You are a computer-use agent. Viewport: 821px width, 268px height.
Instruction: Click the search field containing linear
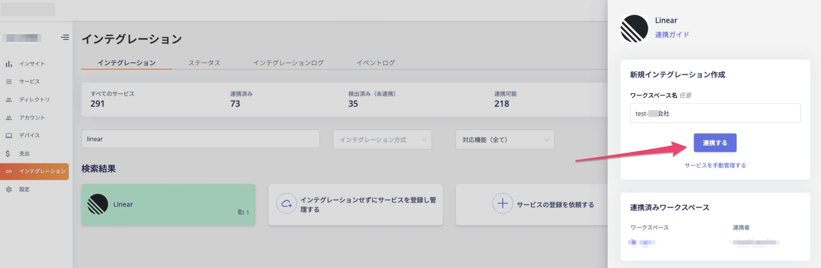[200, 139]
